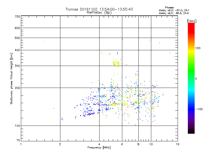Click the x-axis '16' tick label

[x=178, y=144]
